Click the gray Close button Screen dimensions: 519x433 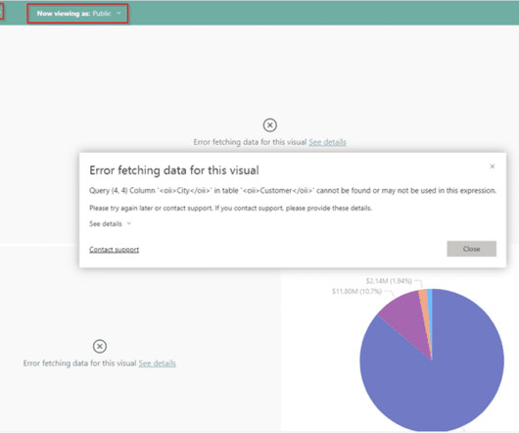471,249
